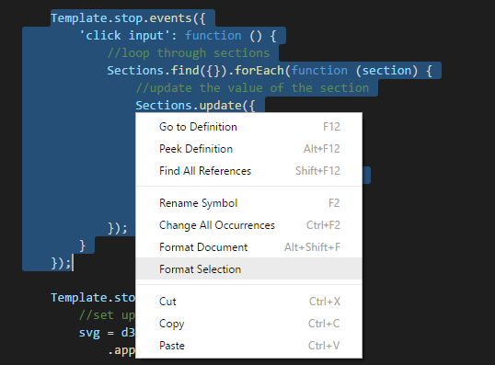Click the 'svg = d3' code line
Viewport: 495px width, 365px height.
coord(107,333)
